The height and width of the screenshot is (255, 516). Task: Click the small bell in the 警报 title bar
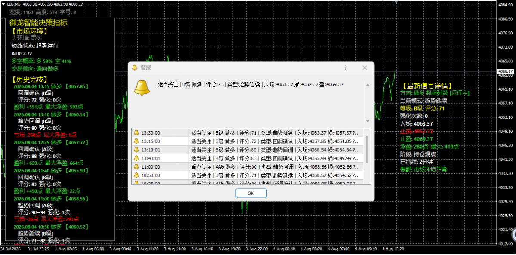tap(134, 68)
